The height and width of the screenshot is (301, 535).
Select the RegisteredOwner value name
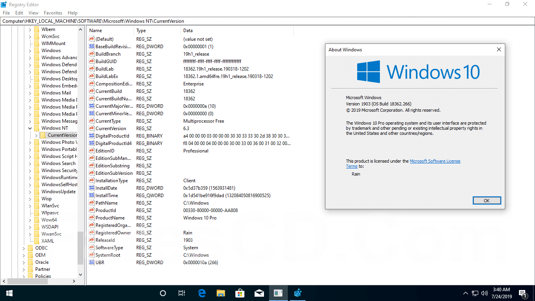click(114, 233)
